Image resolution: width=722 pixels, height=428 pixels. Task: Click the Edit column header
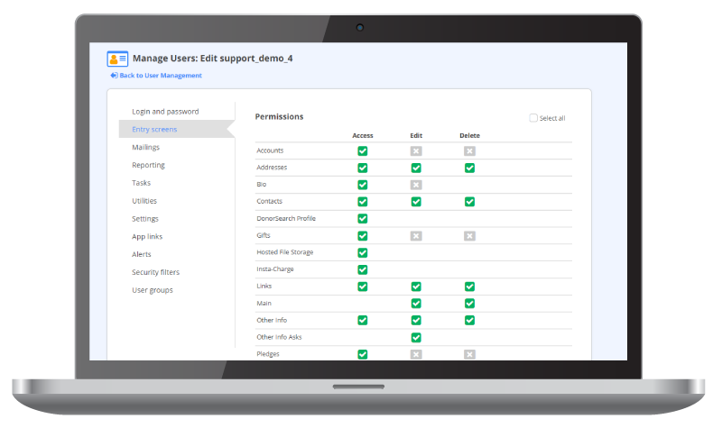(x=416, y=136)
